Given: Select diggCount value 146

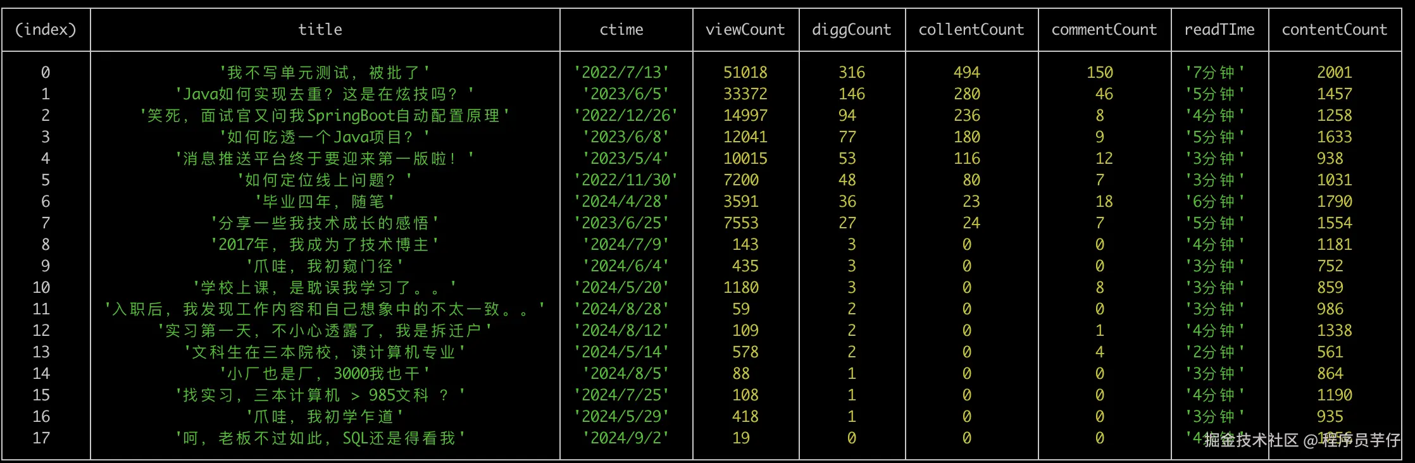Looking at the screenshot, I should pyautogui.click(x=852, y=94).
